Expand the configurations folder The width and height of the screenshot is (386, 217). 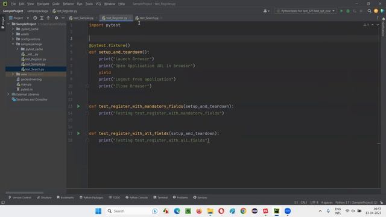click(x=13, y=39)
